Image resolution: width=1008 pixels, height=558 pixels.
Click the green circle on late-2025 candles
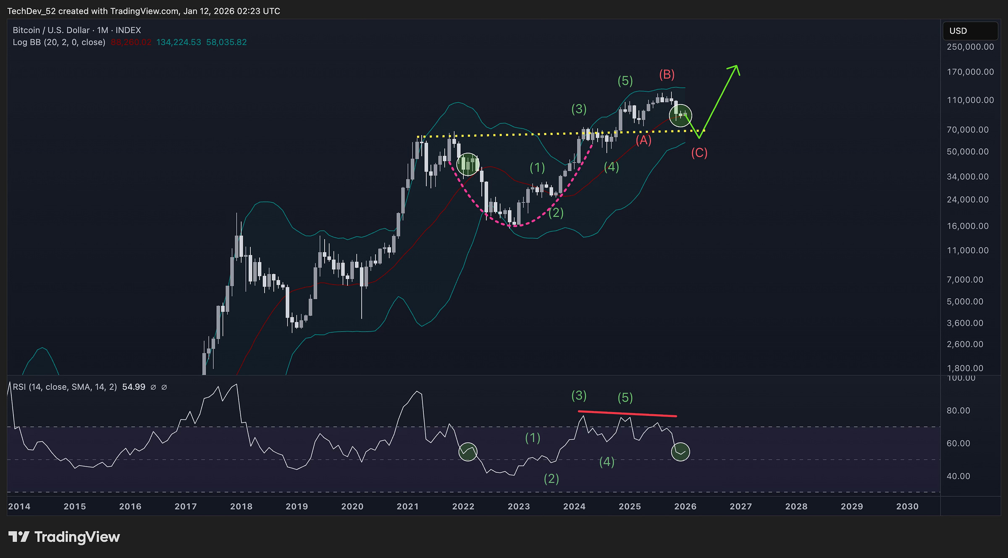pos(680,115)
